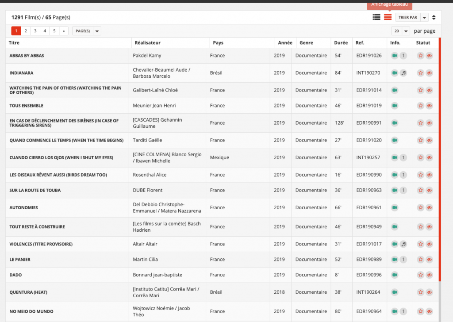
Task: Open the TRIER PAR dropdown
Action: point(412,18)
